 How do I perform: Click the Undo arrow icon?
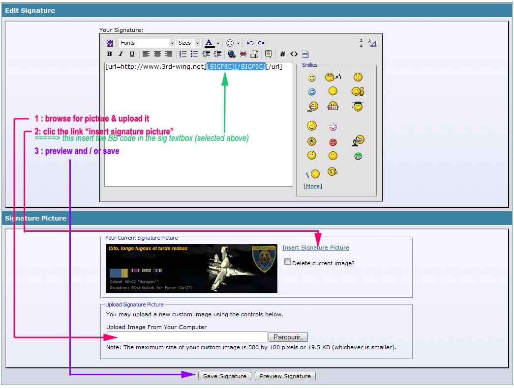pos(250,43)
